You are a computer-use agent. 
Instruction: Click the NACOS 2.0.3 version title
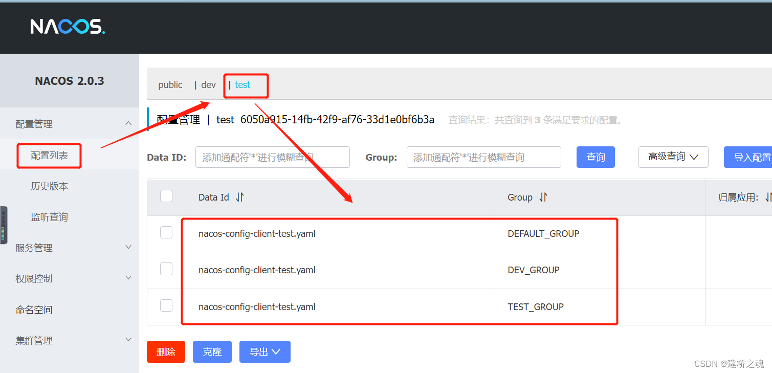point(70,81)
